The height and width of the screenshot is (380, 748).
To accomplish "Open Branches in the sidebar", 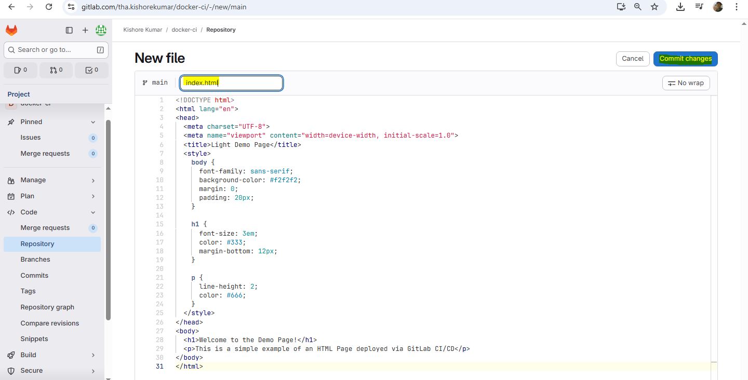I will click(35, 260).
